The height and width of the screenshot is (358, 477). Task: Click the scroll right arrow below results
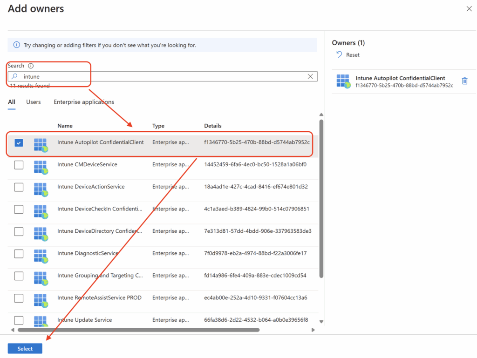point(313,330)
